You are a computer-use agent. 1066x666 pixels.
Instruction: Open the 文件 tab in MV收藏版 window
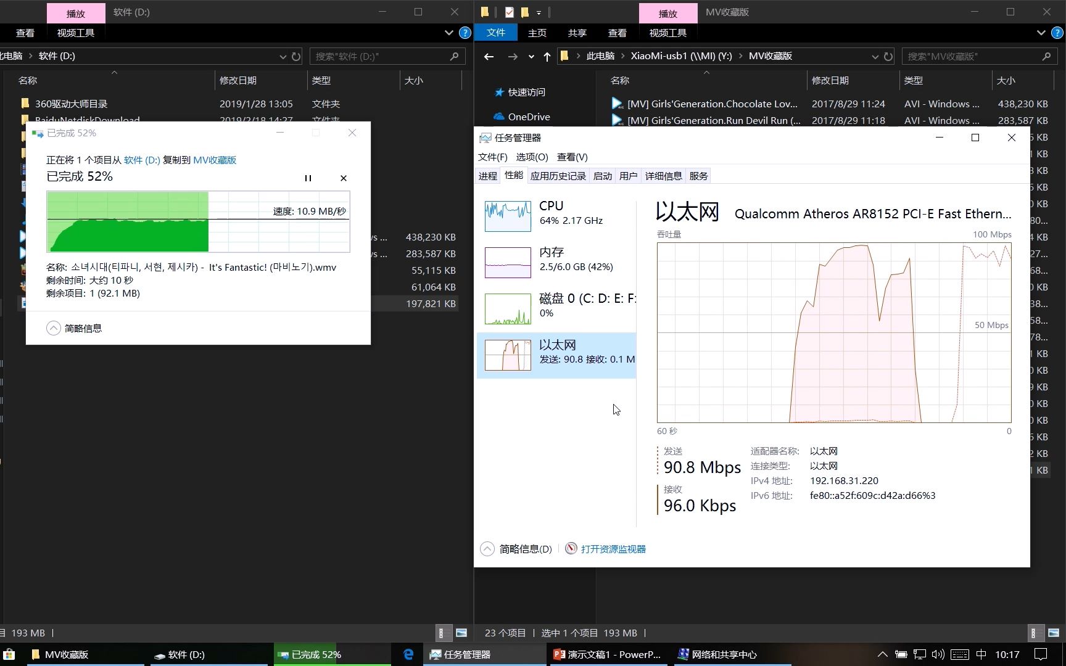(496, 33)
